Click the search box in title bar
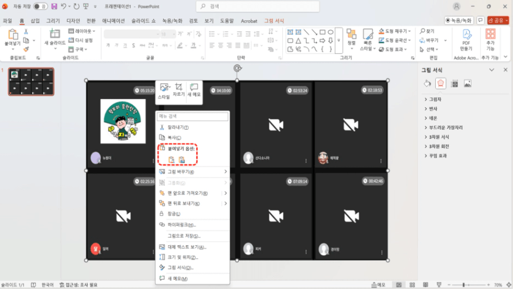This screenshot has width=513, height=289. (x=257, y=6)
